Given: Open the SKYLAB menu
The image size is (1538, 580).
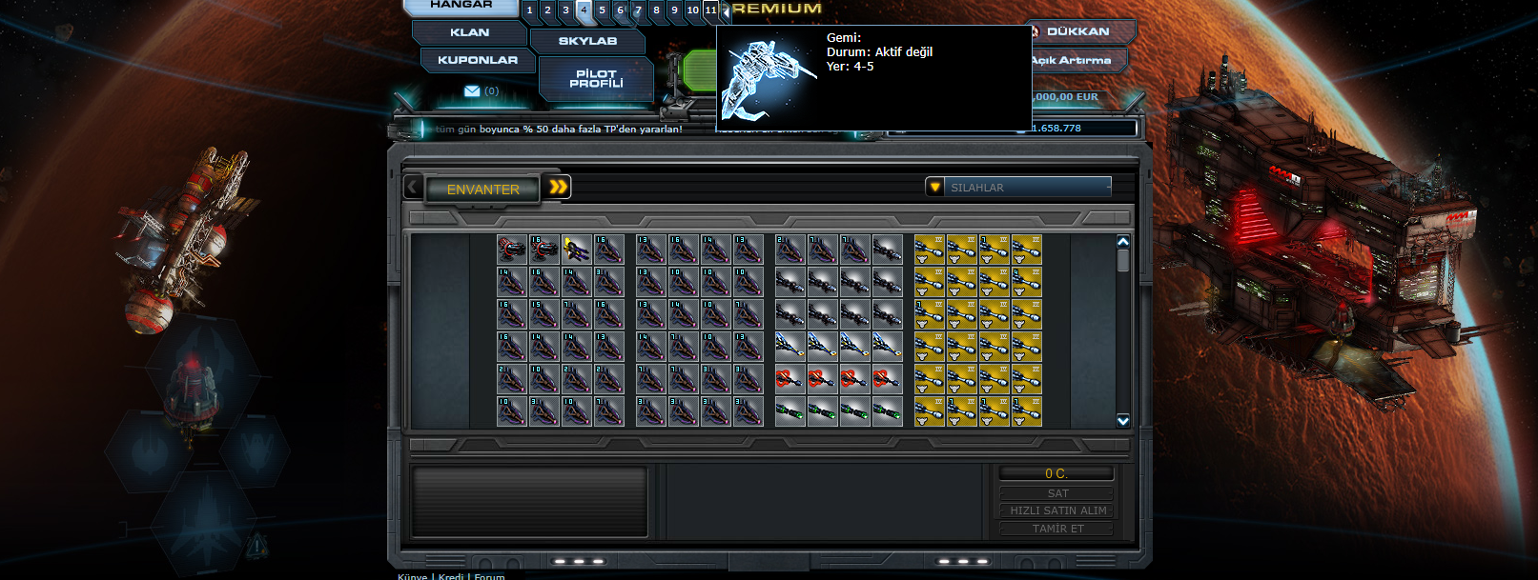Looking at the screenshot, I should click(587, 41).
